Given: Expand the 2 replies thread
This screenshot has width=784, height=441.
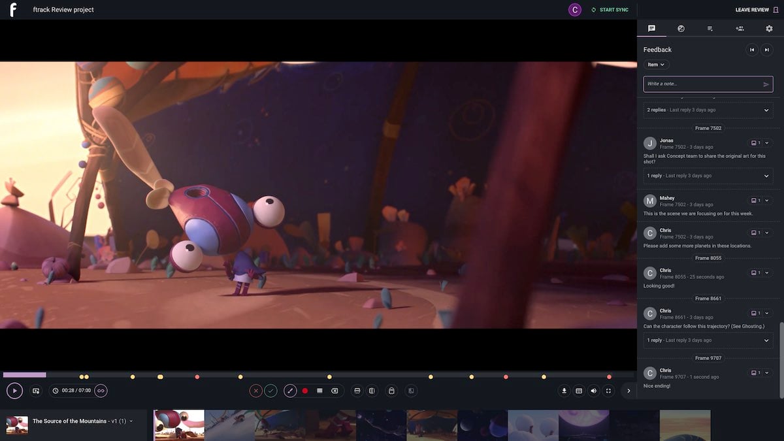Looking at the screenshot, I should coord(708,110).
